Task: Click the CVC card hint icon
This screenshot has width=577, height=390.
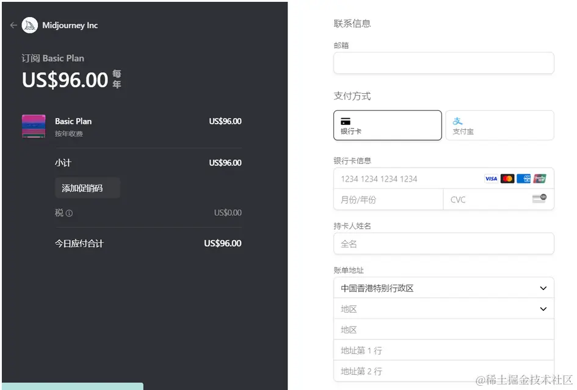Action: tap(539, 199)
